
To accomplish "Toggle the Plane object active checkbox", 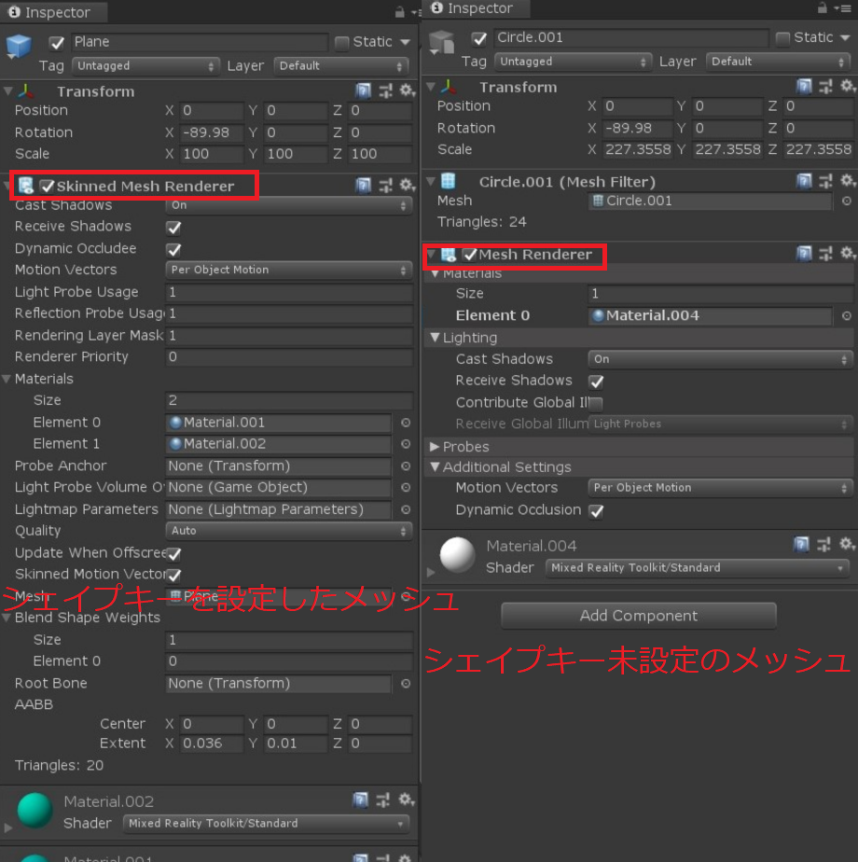I will click(x=57, y=42).
